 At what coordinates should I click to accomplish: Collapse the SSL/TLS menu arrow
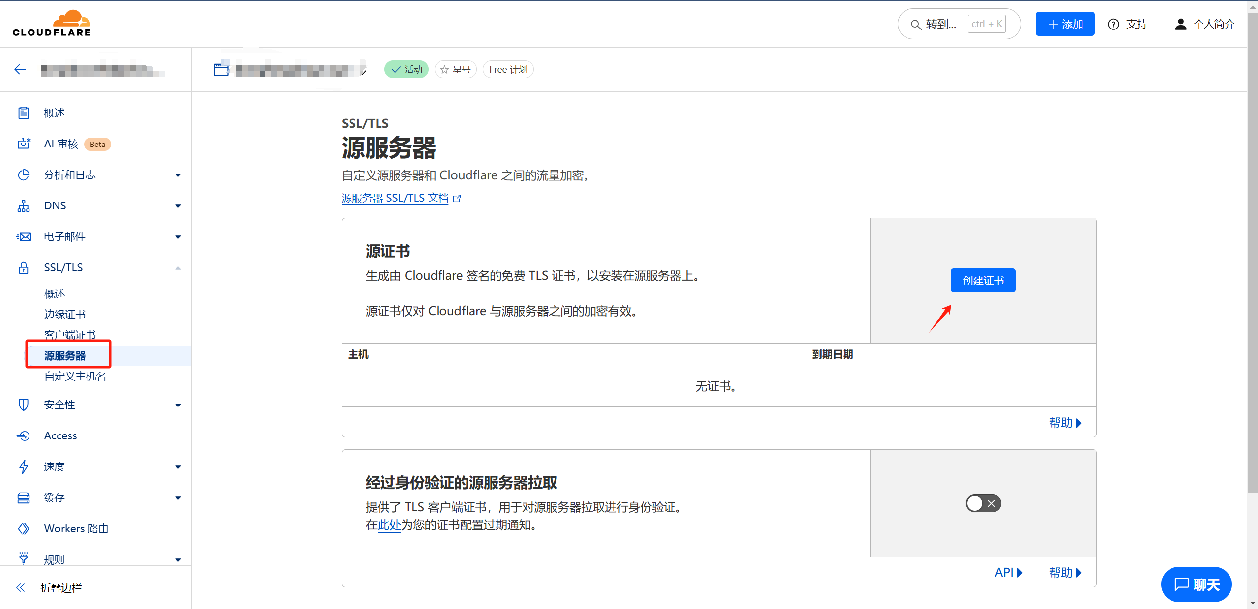tap(178, 268)
